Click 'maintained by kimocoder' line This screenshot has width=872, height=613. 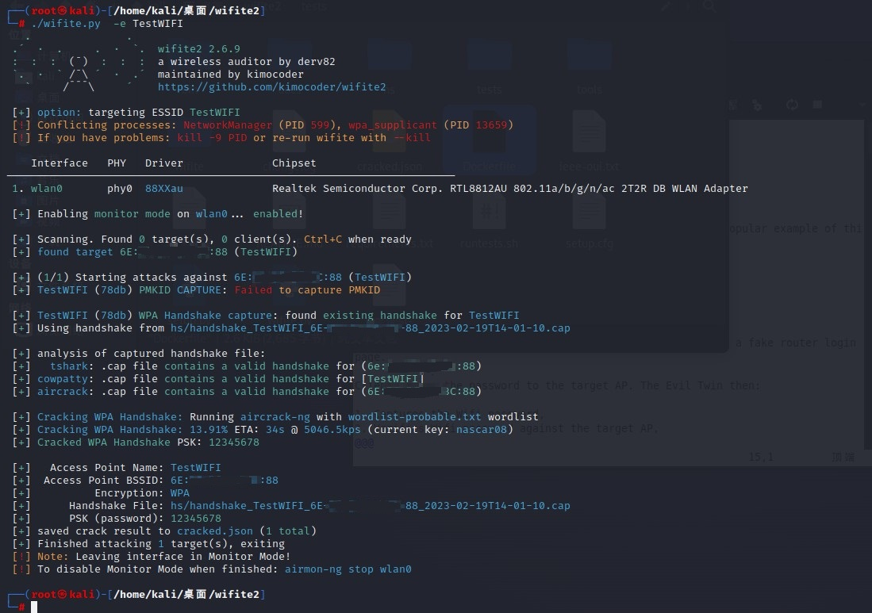coord(230,74)
